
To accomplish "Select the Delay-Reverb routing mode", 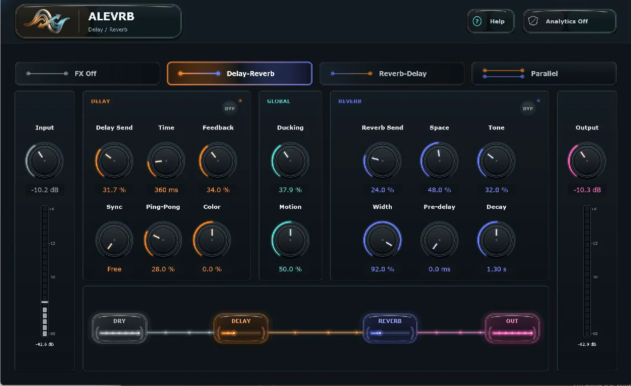I will [x=240, y=74].
